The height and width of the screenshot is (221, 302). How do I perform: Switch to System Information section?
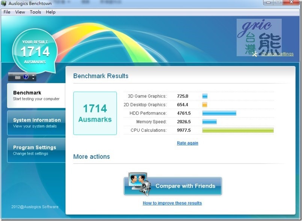(36, 123)
